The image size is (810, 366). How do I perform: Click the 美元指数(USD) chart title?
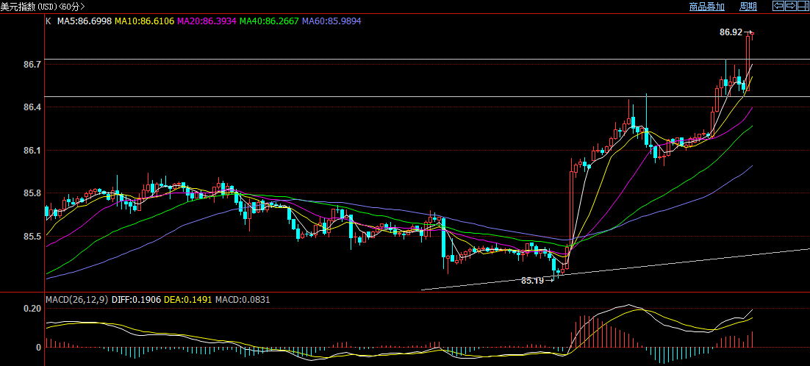[x=43, y=7]
